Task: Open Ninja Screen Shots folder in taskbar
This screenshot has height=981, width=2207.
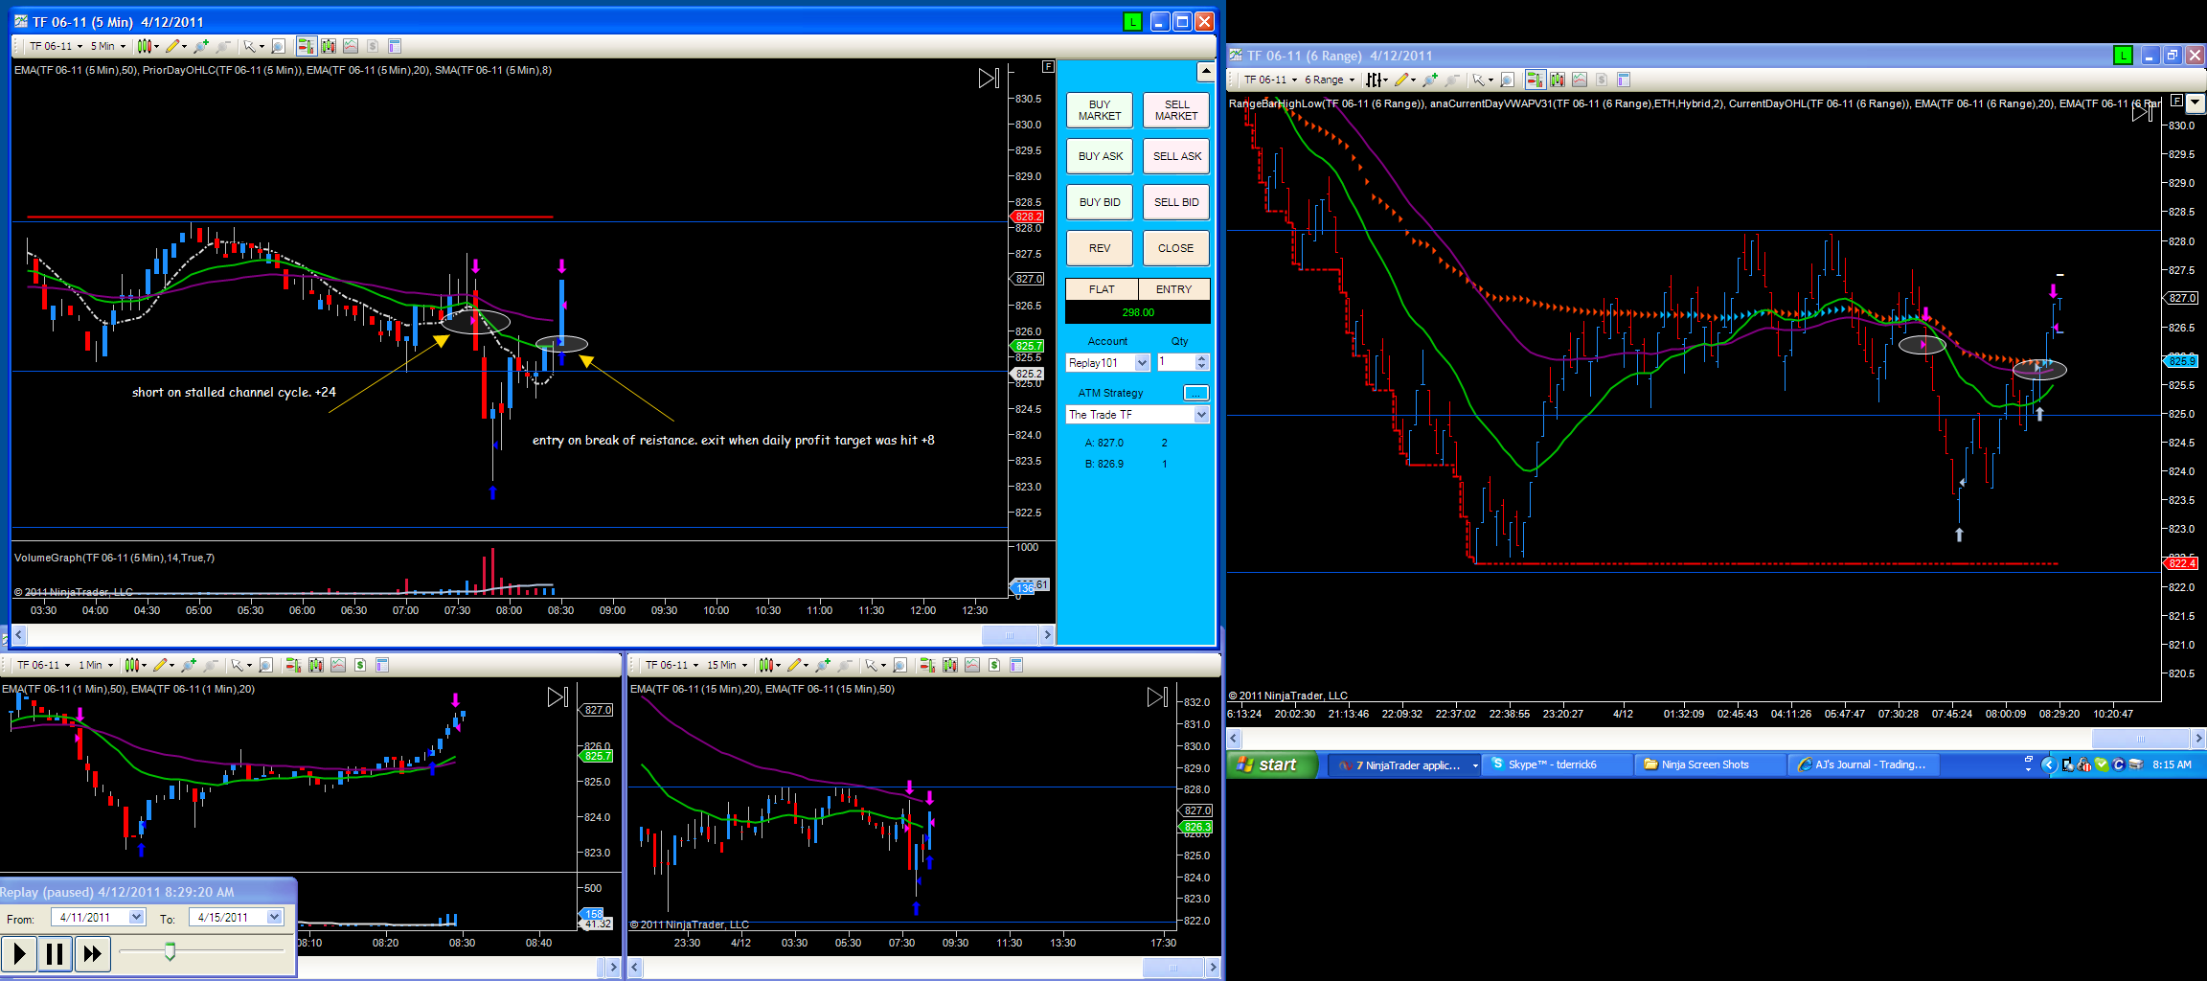Action: coord(1711,764)
